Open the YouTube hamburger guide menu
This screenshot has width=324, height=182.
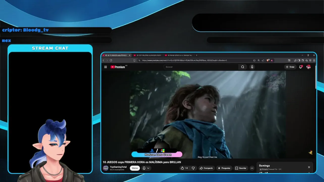(106, 67)
